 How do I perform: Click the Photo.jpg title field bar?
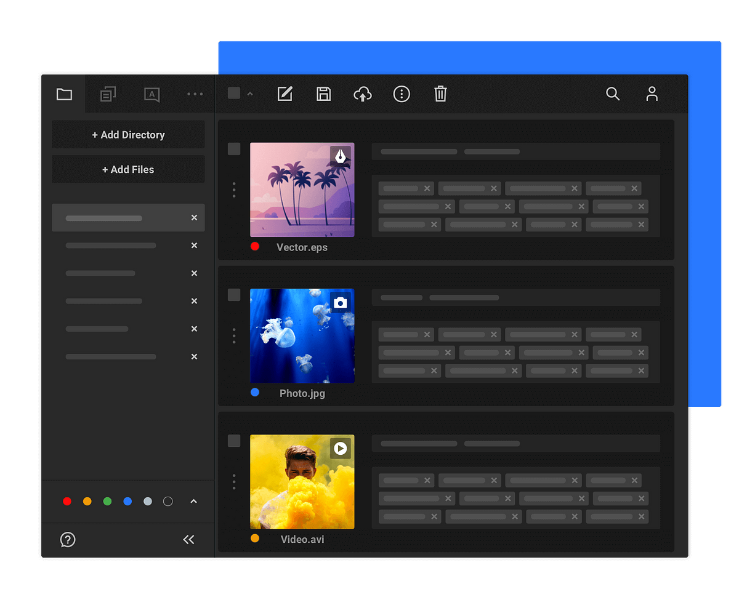point(515,297)
